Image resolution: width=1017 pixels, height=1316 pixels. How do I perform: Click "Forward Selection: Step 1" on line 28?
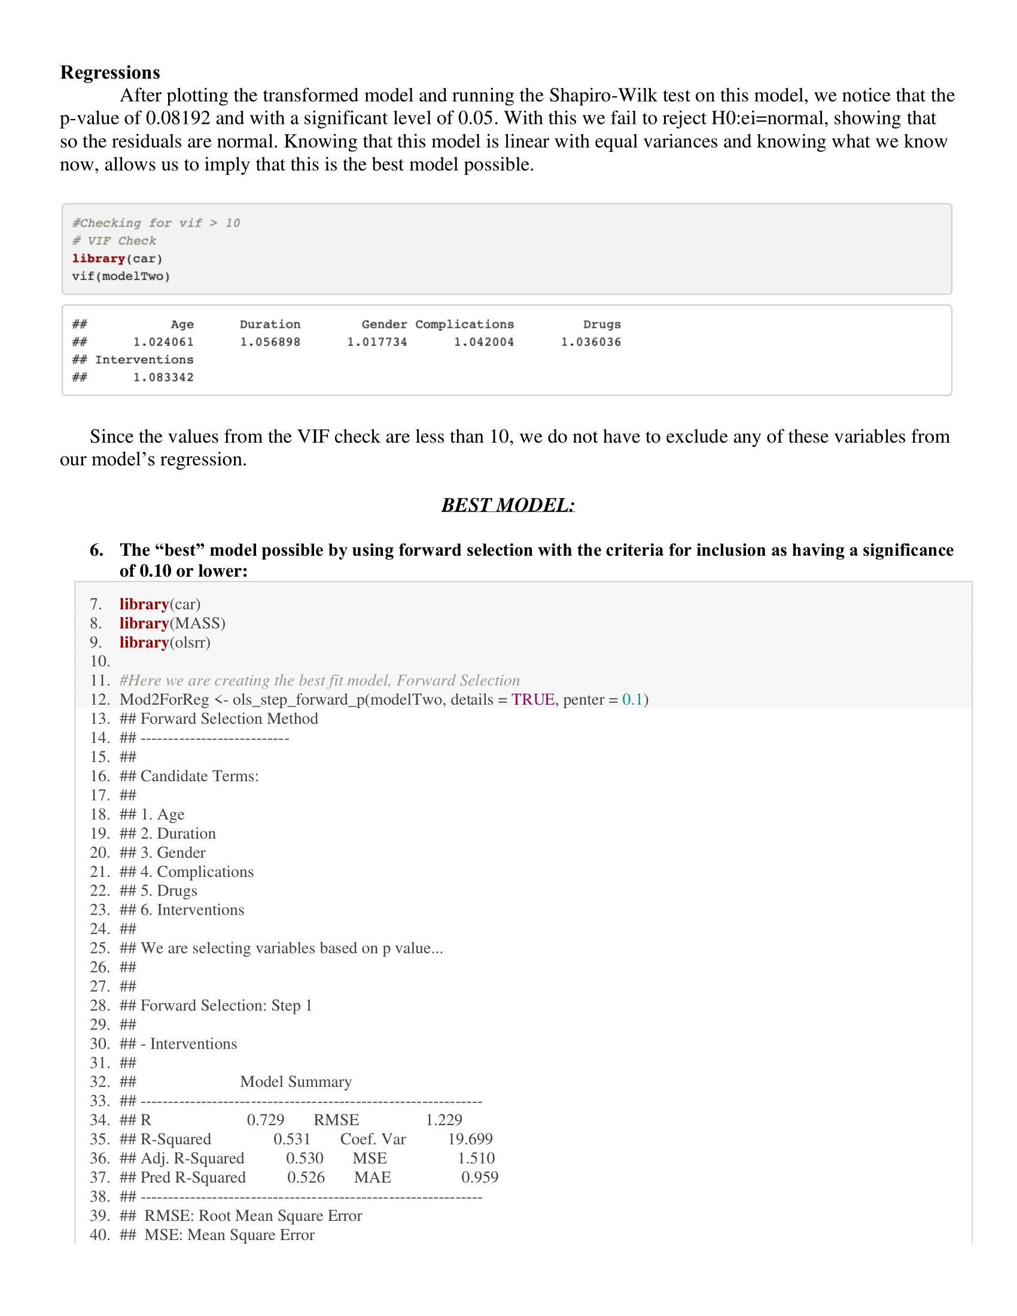click(227, 1006)
